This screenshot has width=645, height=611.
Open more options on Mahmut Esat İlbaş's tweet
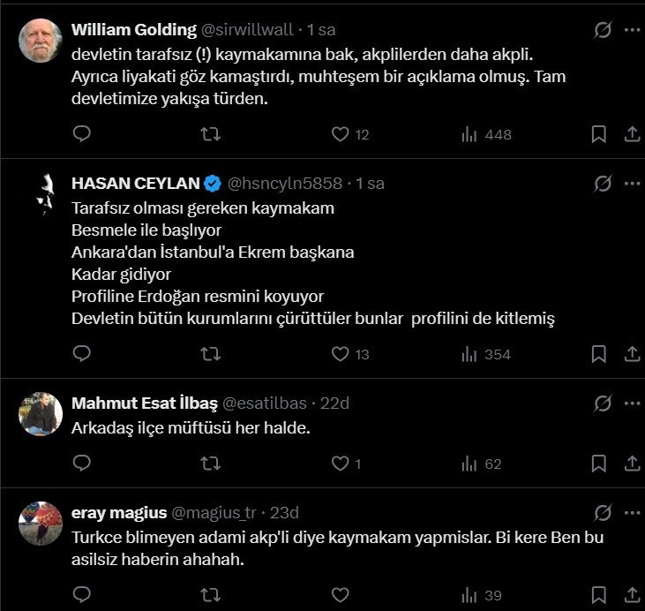[632, 404]
